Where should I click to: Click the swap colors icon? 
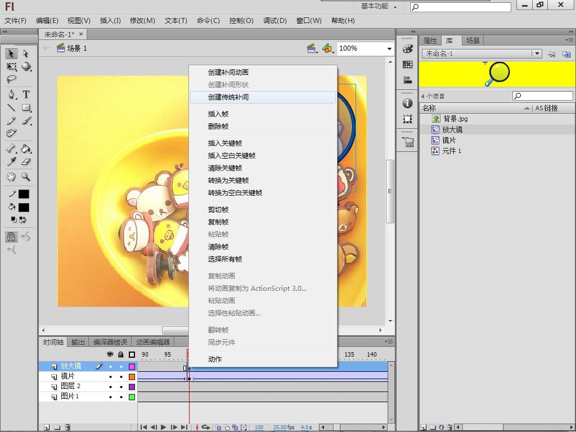click(22, 220)
